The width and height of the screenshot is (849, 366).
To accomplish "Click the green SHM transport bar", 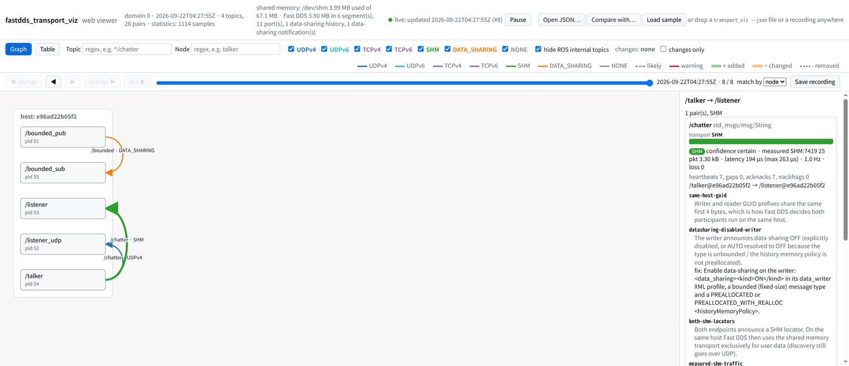I will point(761,141).
